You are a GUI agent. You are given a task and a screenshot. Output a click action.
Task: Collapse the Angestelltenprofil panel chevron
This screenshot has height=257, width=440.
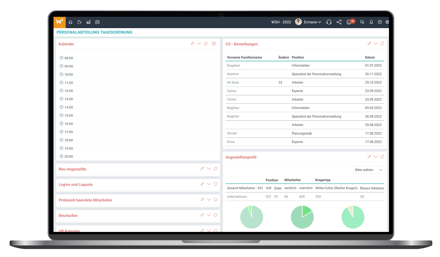point(376,157)
